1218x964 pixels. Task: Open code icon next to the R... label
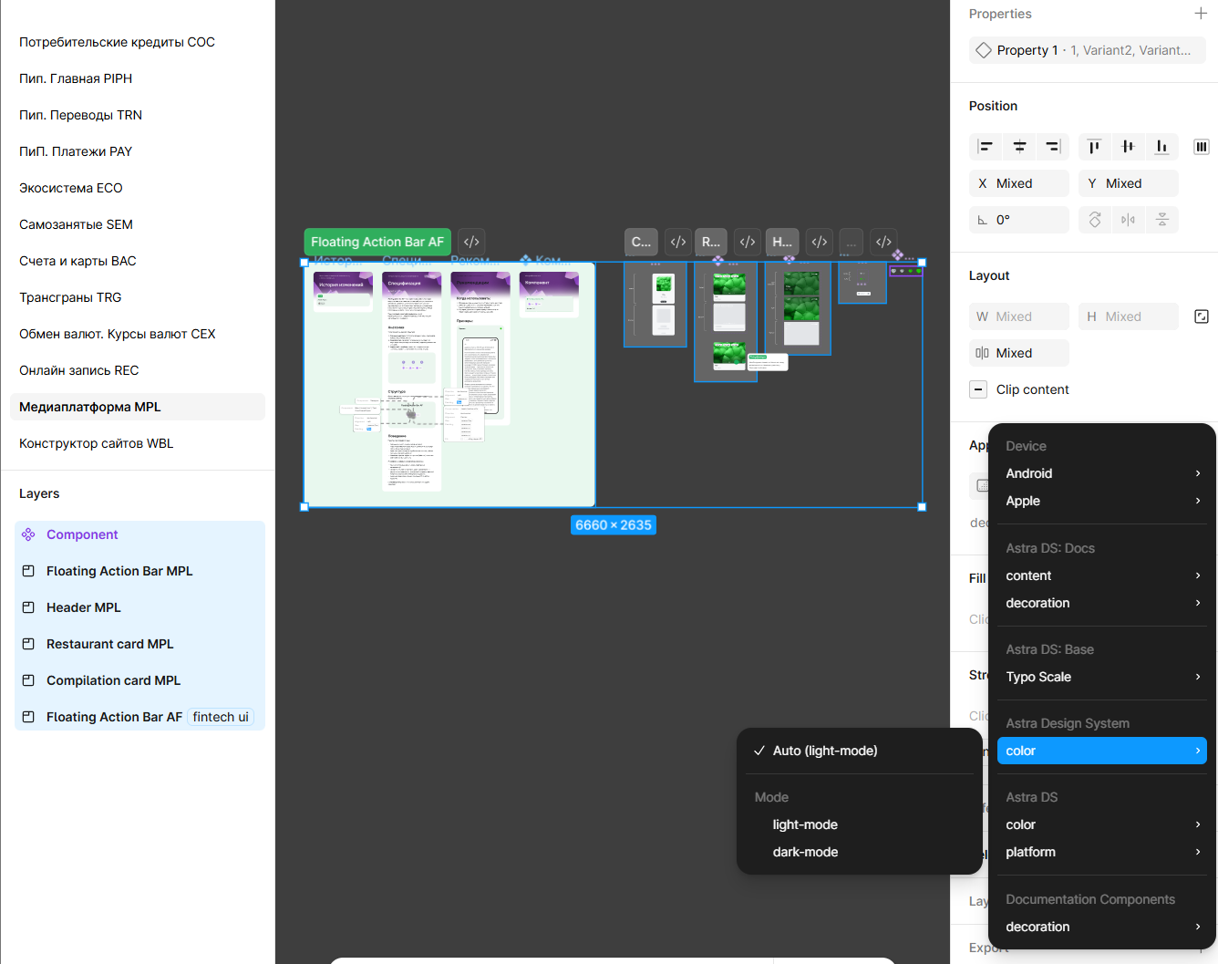pos(748,242)
